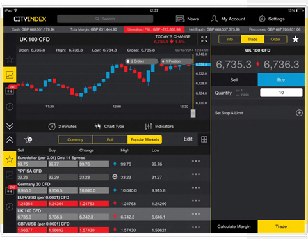This screenshot has width=308, height=239.
Task: Select Bull watchlist tab
Action: pos(110,139)
